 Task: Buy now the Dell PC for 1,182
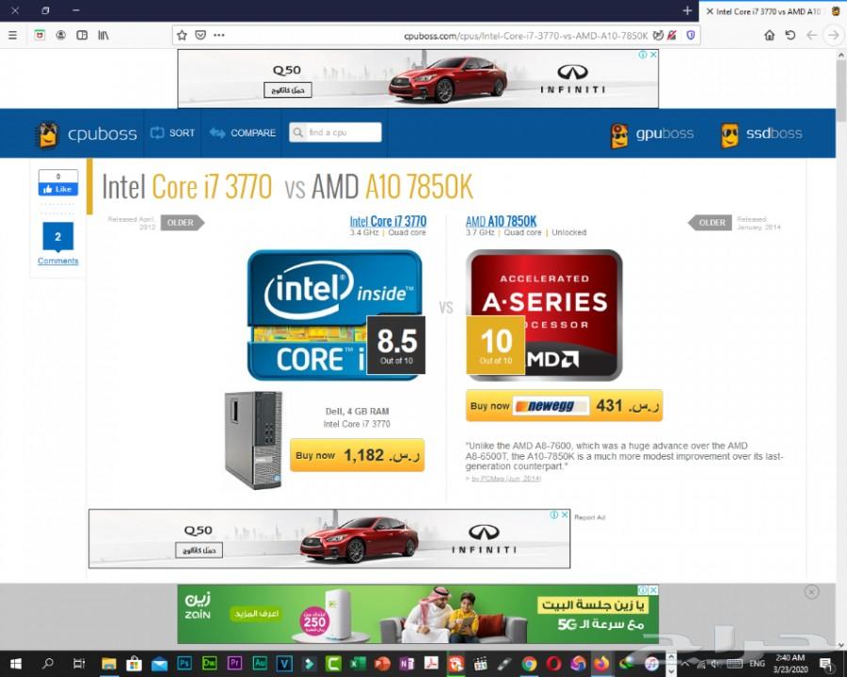coord(357,455)
